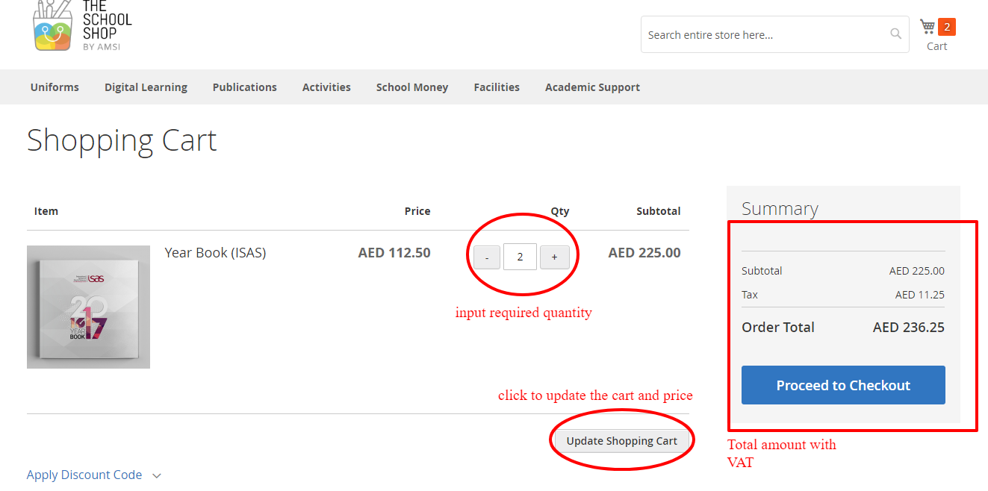Open the Academic Support menu
Viewport: 988px width, 491px height.
[591, 87]
